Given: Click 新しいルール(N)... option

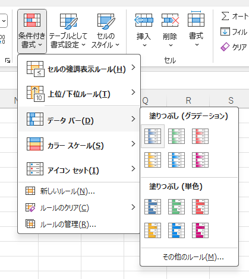Looking at the screenshot, I should point(79,191).
